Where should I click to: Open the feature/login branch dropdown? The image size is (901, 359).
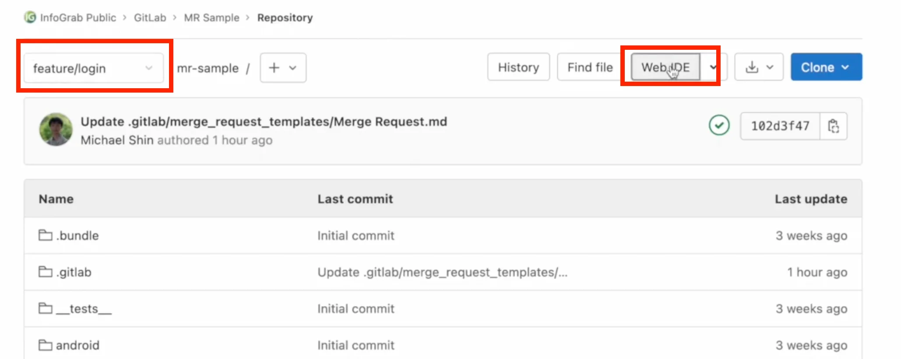pyautogui.click(x=93, y=68)
